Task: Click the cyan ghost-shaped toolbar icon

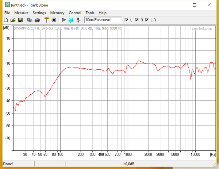Action: [x=71, y=20]
